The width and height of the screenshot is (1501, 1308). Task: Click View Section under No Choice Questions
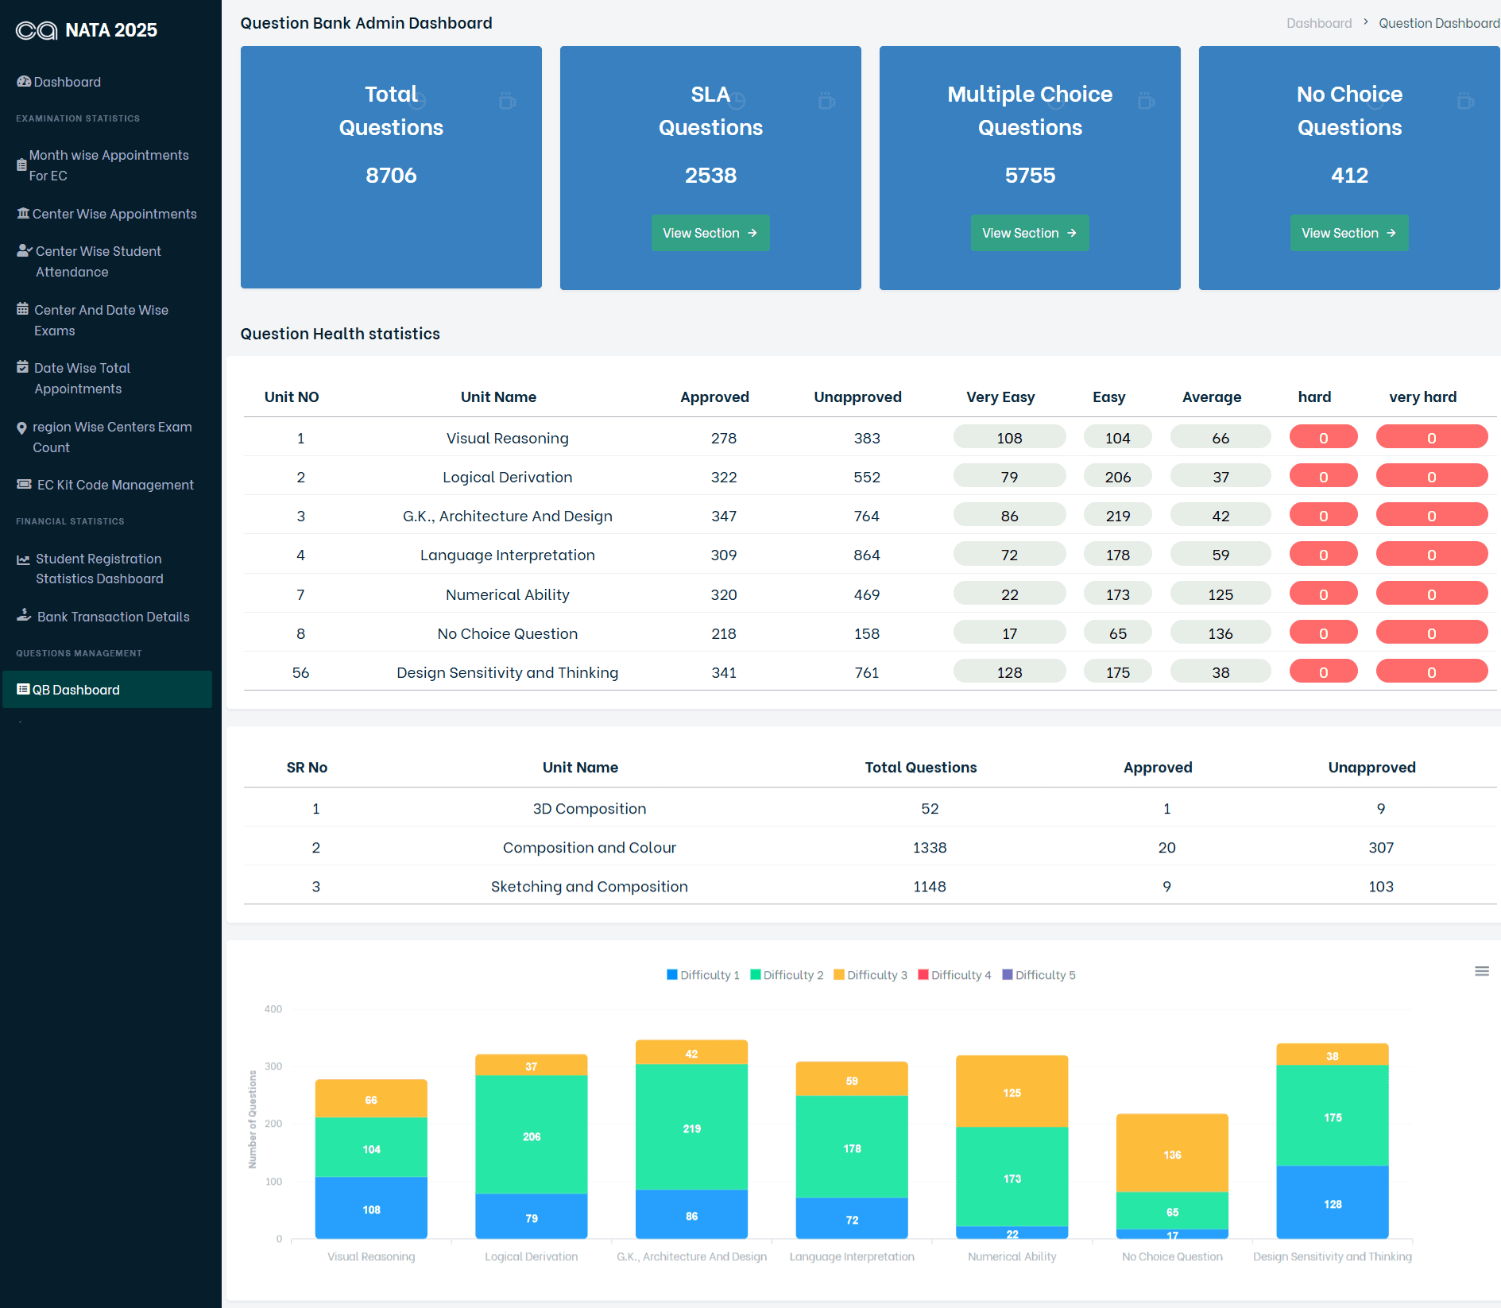1349,233
